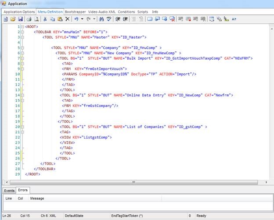This screenshot has width=274, height=220.
Task: Click the Comment lines icon
Action: 133,19
